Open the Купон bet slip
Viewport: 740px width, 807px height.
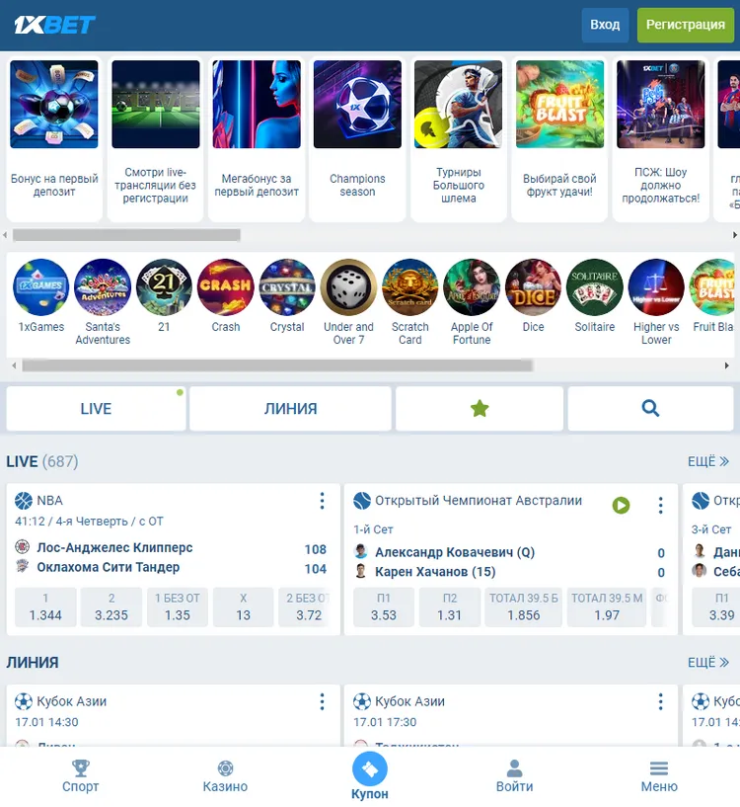(370, 776)
